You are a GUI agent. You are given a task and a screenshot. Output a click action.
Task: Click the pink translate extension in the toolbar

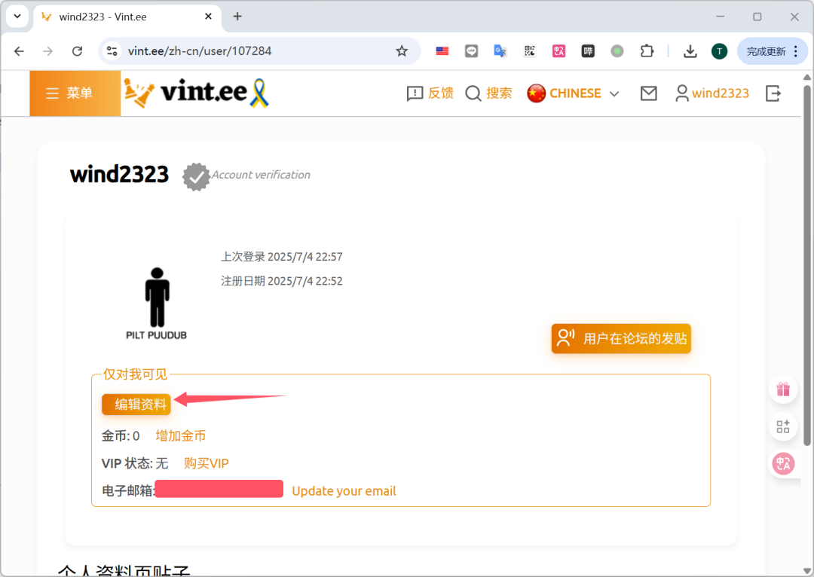coord(558,51)
